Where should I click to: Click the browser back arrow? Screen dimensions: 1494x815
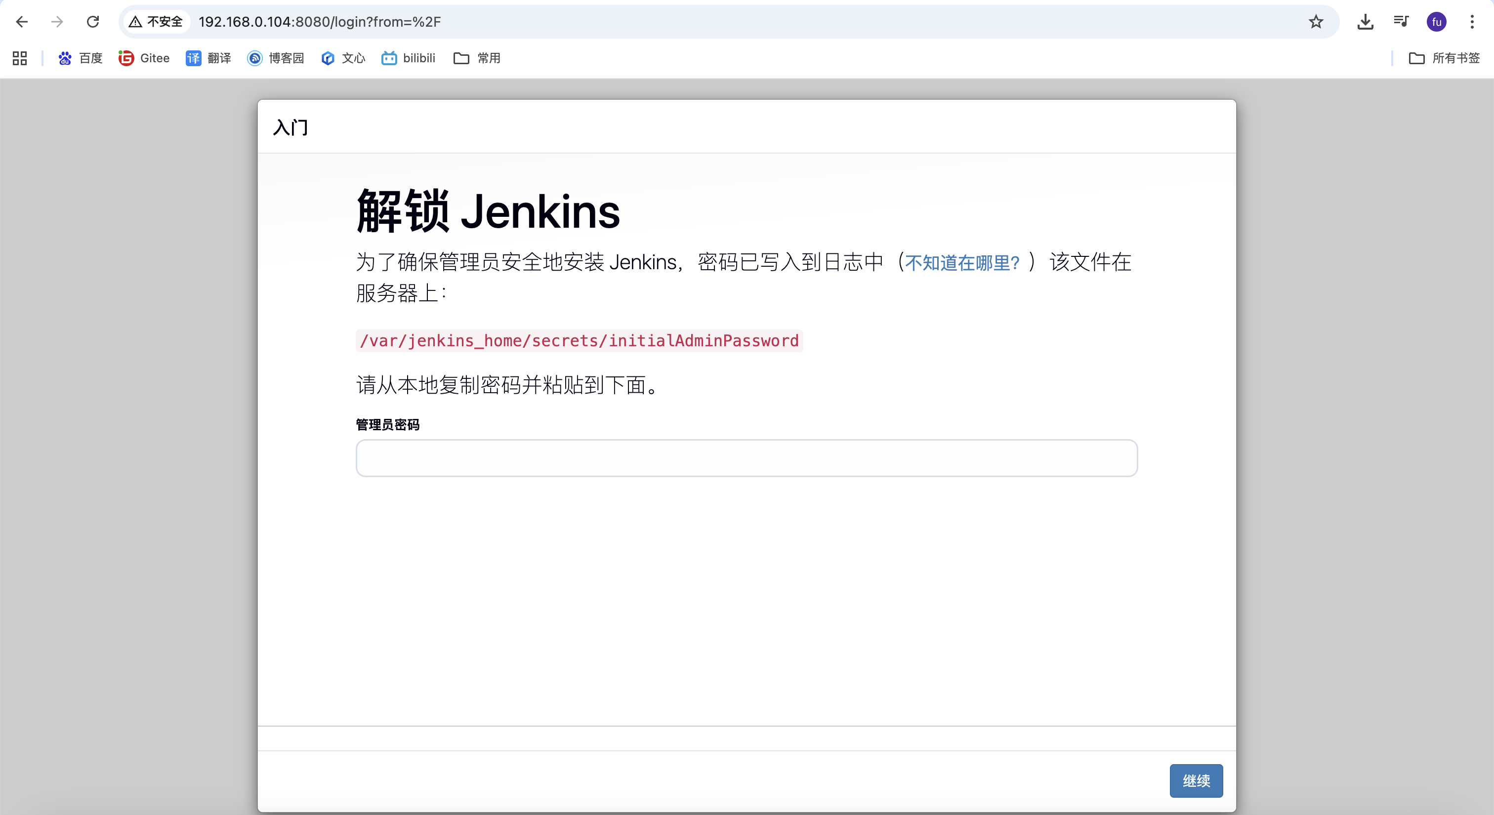pos(22,22)
